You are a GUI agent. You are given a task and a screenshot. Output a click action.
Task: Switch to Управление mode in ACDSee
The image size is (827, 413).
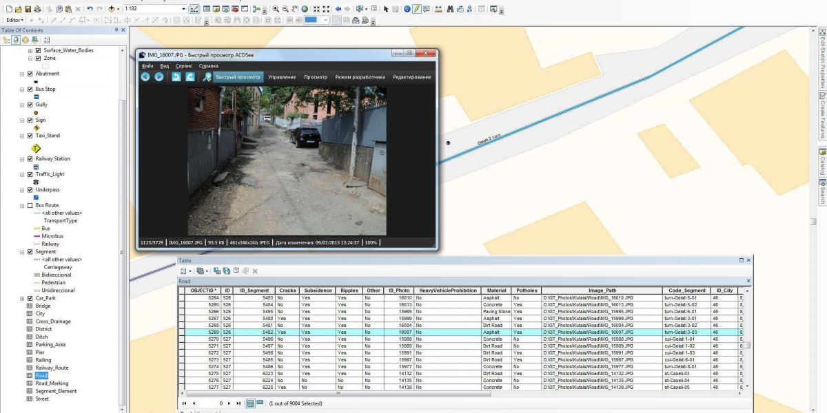click(282, 77)
